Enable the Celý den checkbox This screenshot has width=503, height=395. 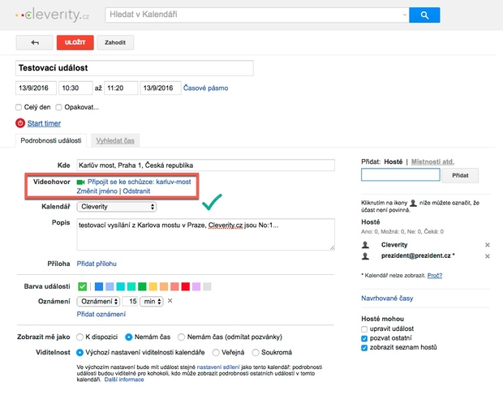19,107
